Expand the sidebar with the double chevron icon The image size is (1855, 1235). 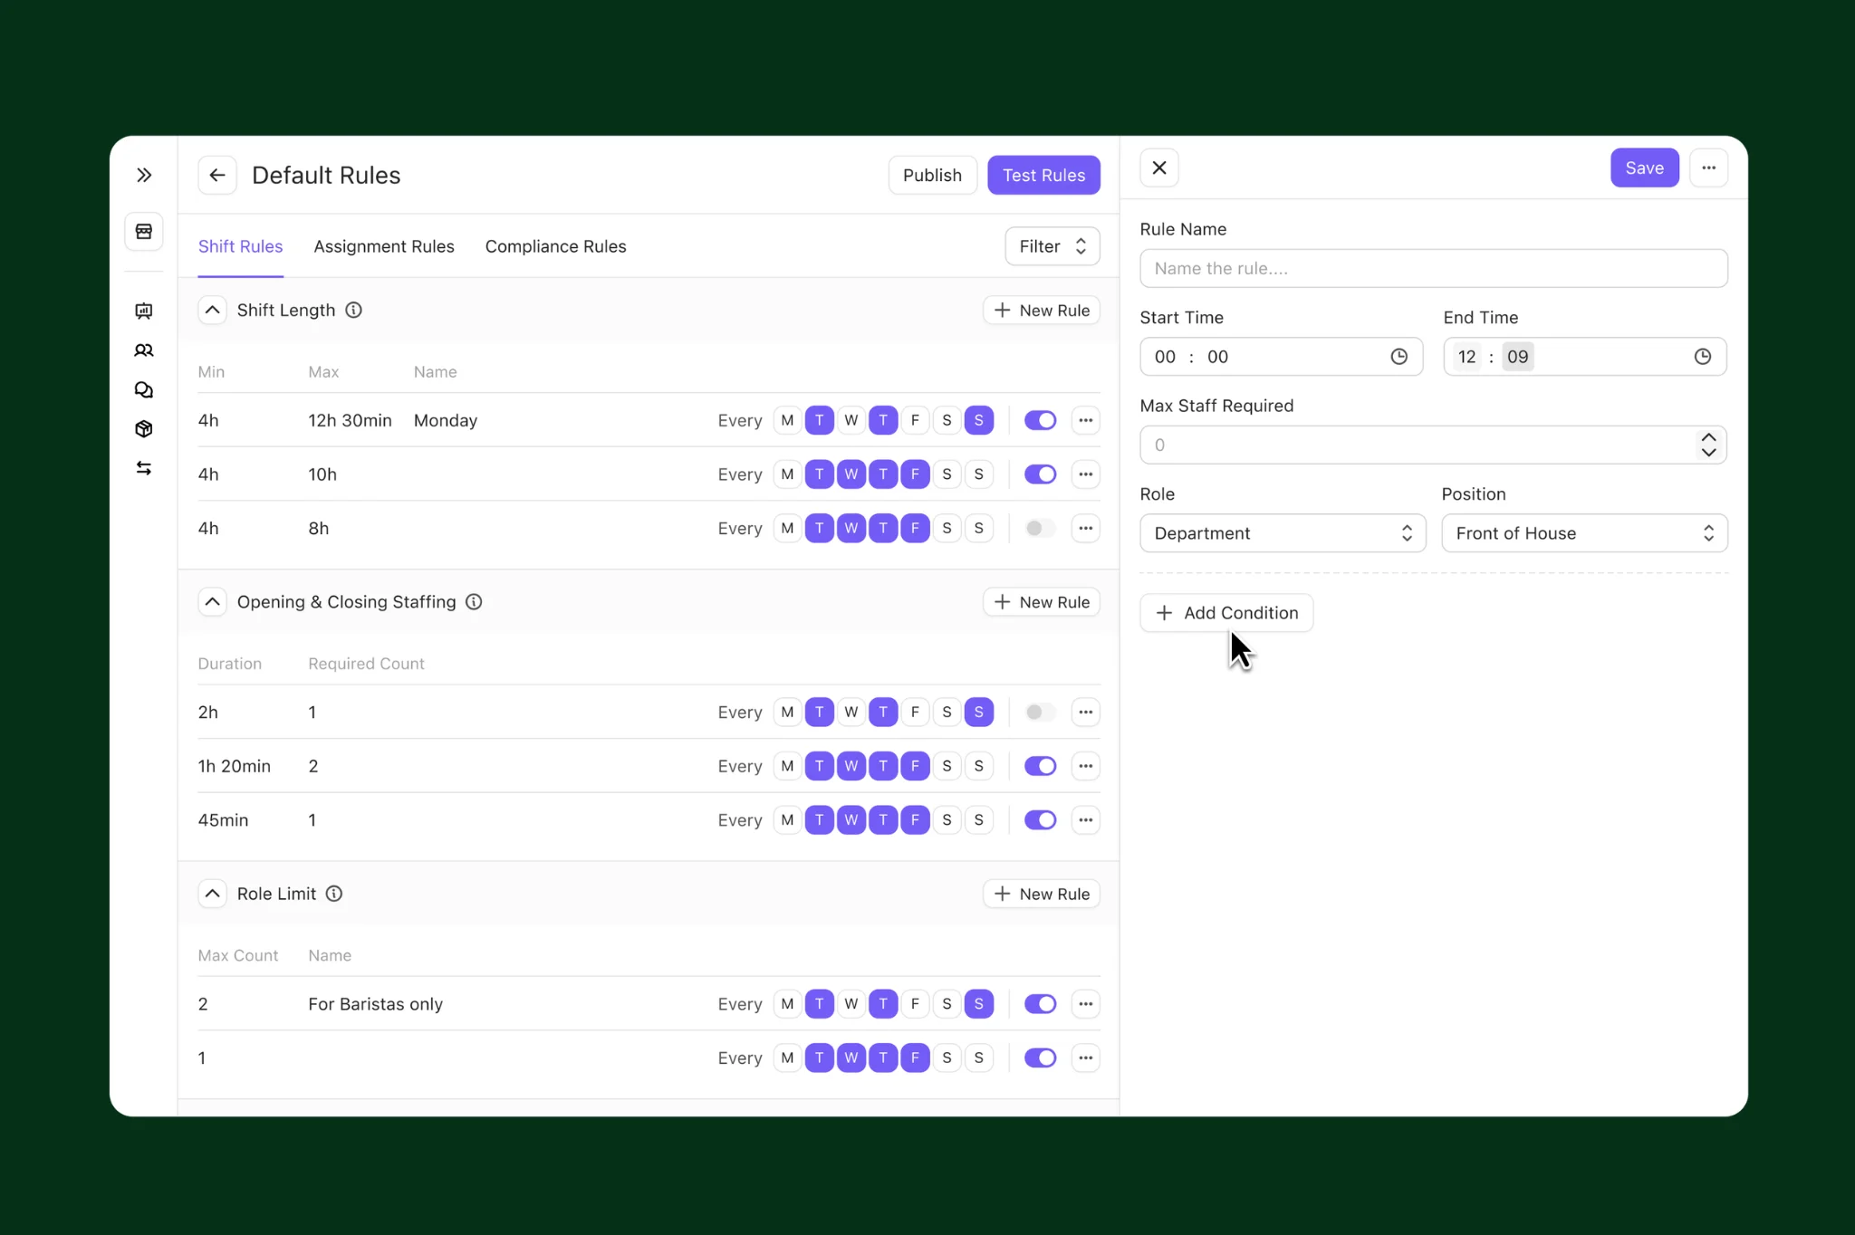pos(144,174)
